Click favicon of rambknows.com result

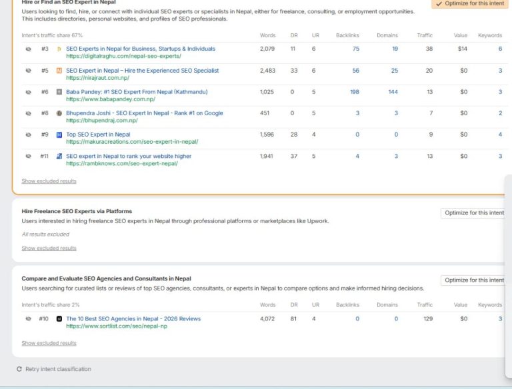coord(59,156)
